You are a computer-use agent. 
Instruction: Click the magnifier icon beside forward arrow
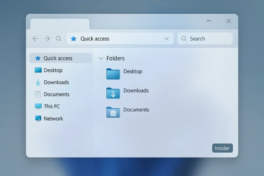58,38
